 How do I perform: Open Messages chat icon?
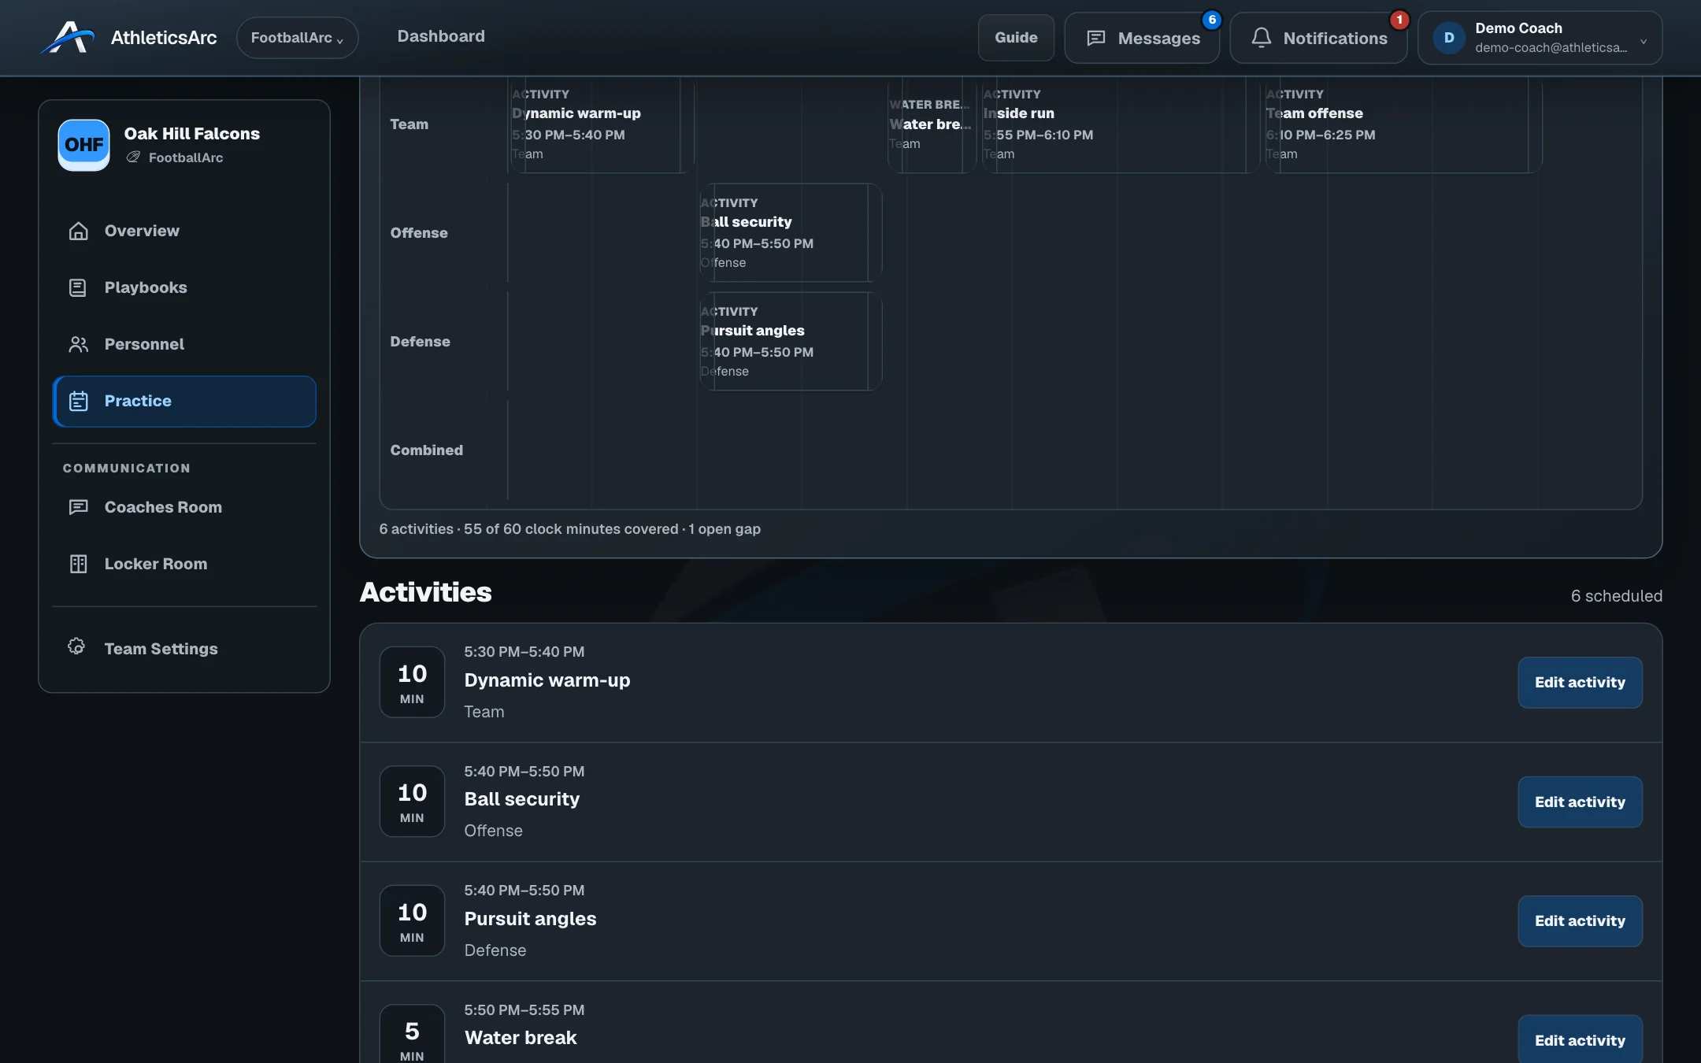tap(1095, 38)
